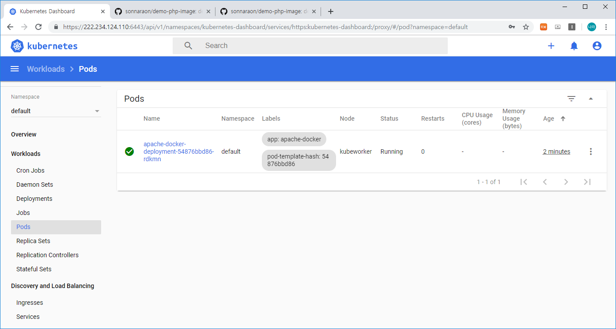The image size is (616, 329).
Task: Open the Overview section
Action: click(24, 134)
